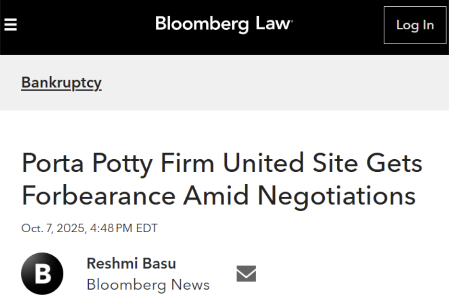This screenshot has width=449, height=308.
Task: Select author name Reshmi Basu
Action: tap(131, 263)
